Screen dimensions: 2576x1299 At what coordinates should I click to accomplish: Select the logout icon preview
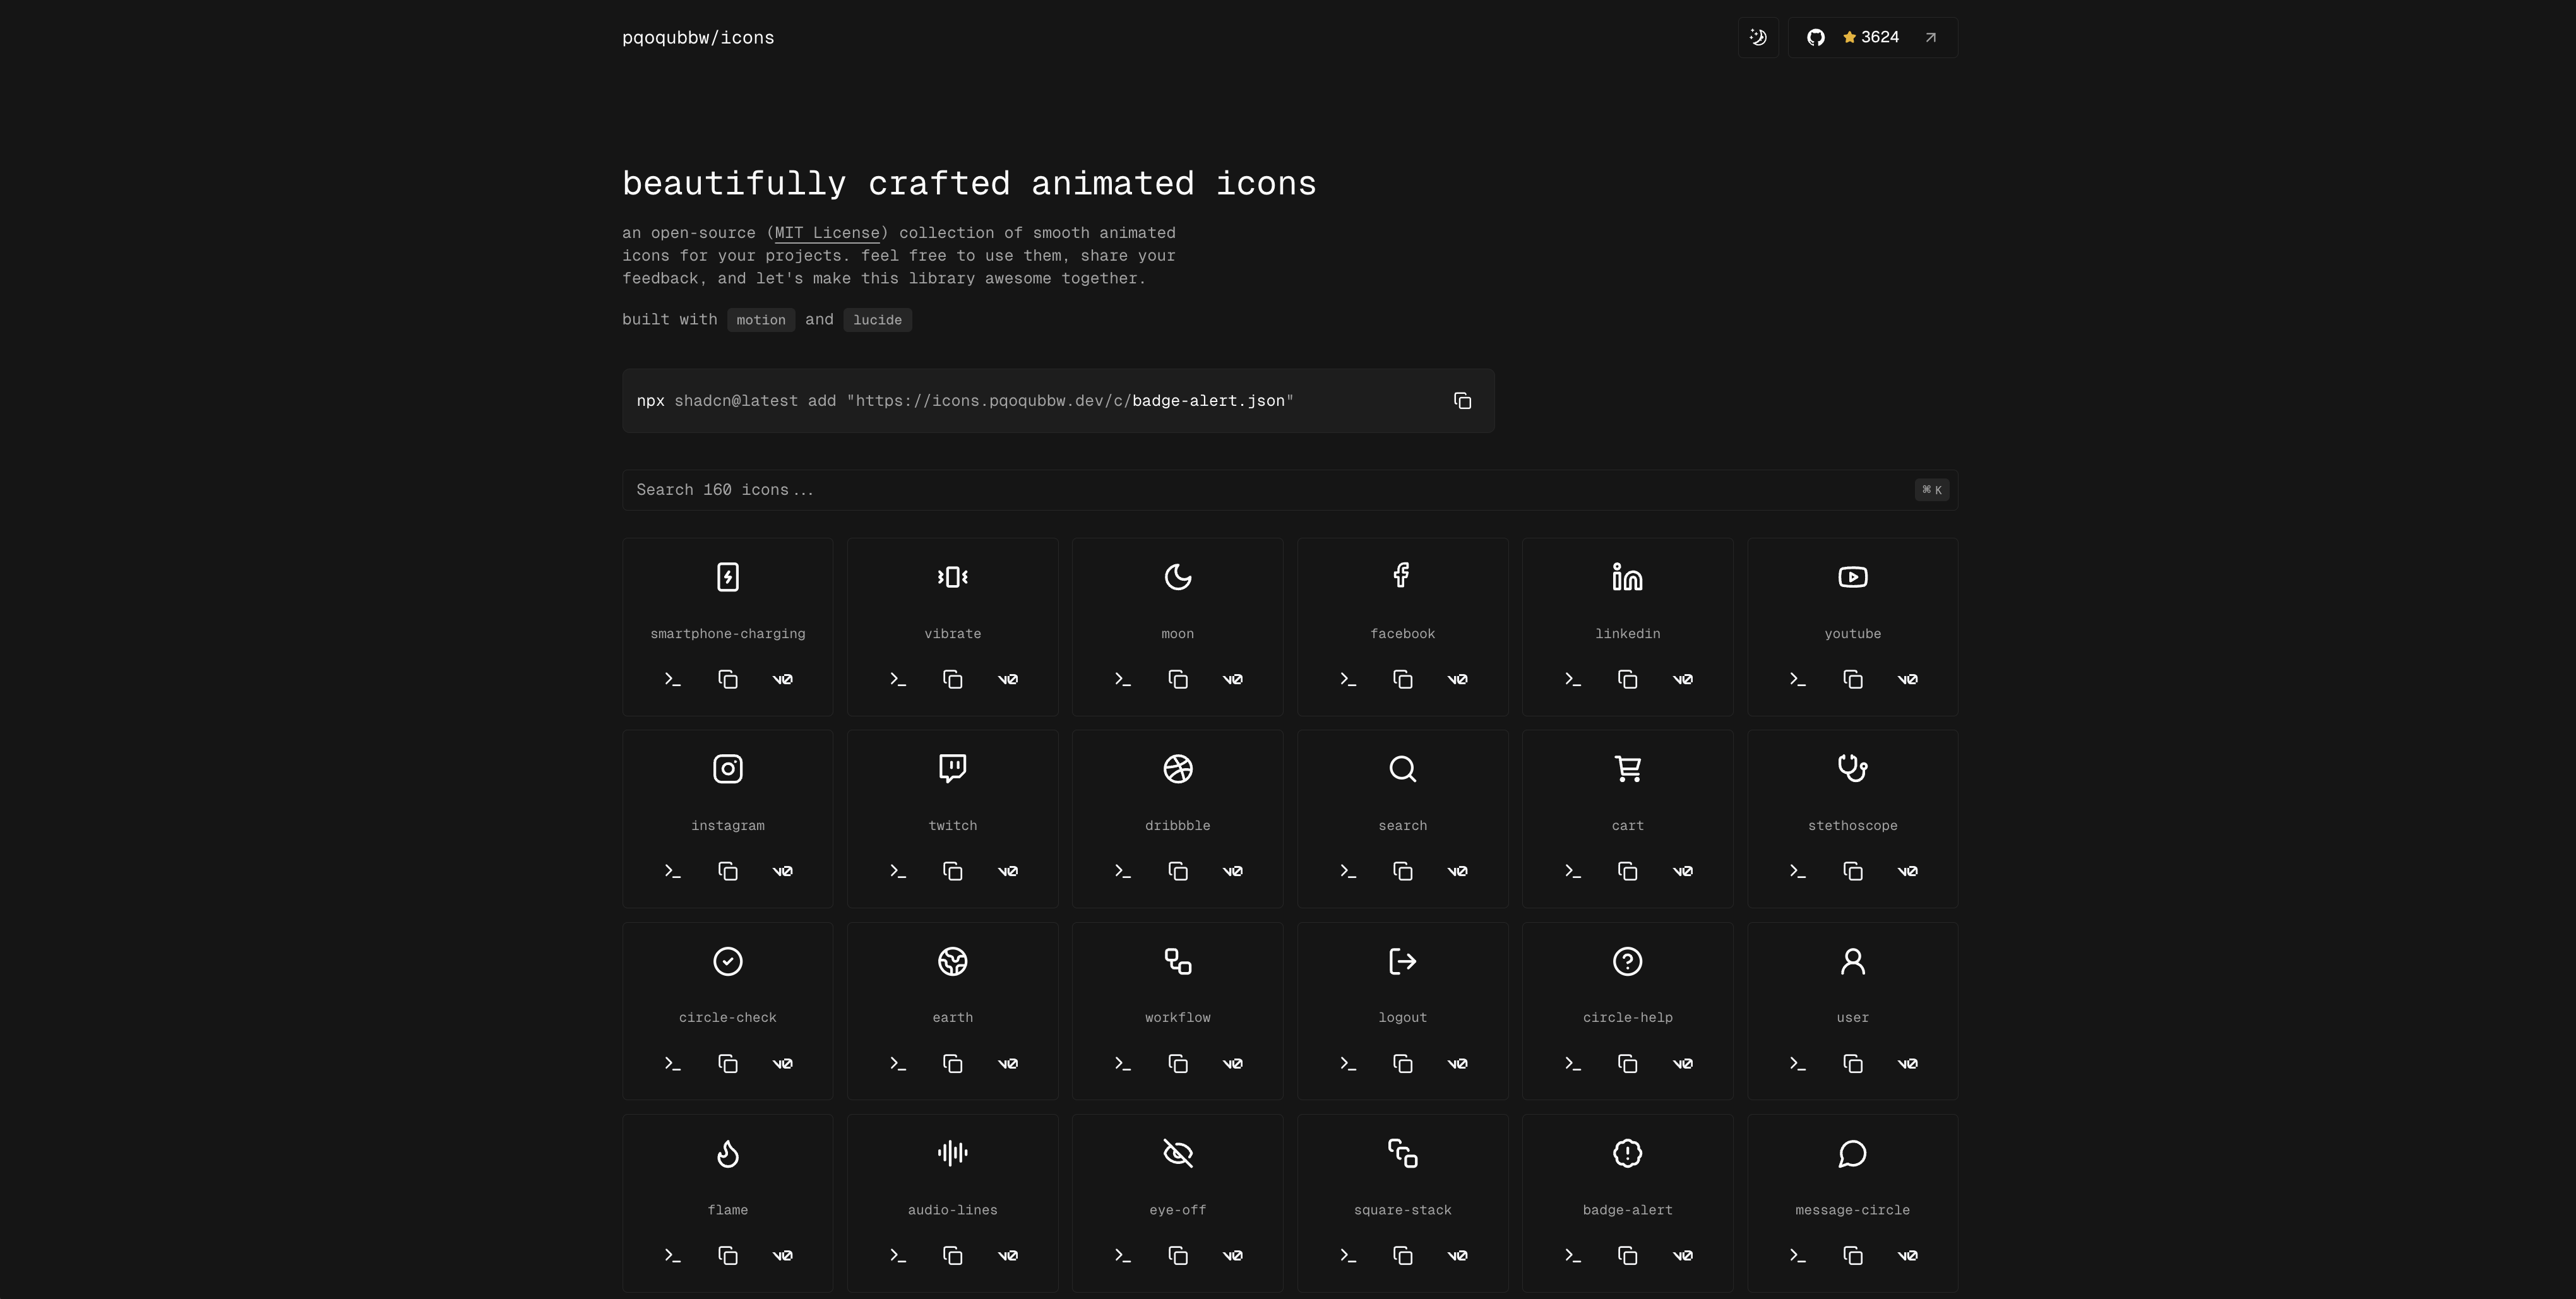(x=1403, y=961)
